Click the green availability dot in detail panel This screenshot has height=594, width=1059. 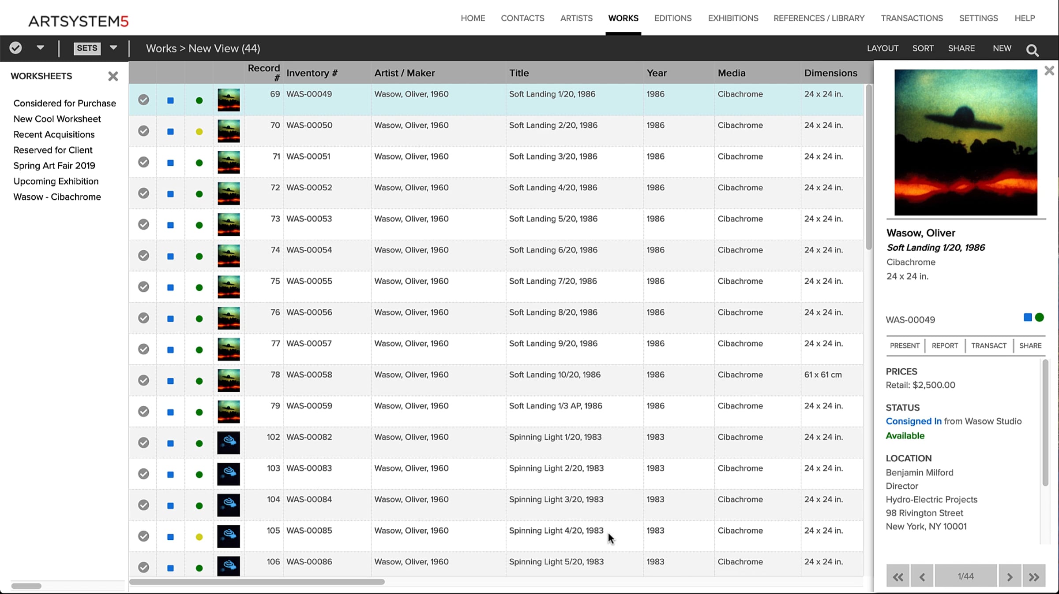1040,317
